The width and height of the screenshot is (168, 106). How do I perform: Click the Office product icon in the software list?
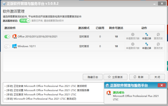15,36
